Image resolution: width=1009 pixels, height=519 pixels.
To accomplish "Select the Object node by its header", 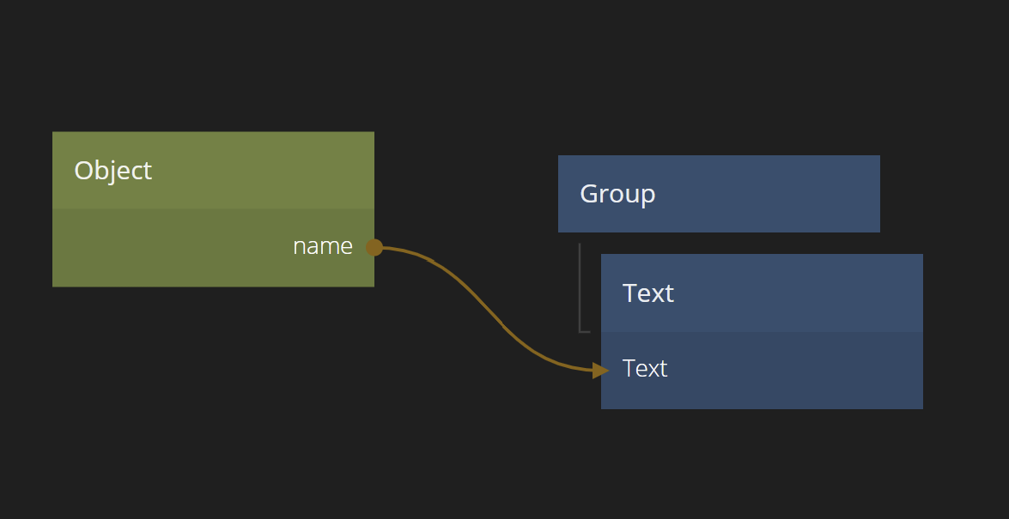I will 213,171.
